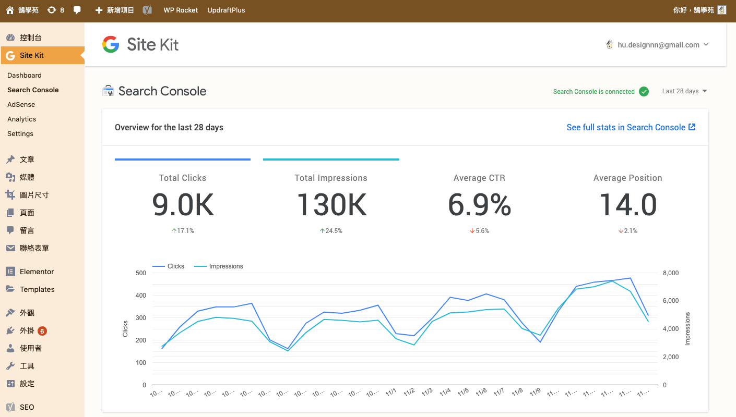Click the 9.0K clicks value

pyautogui.click(x=183, y=205)
